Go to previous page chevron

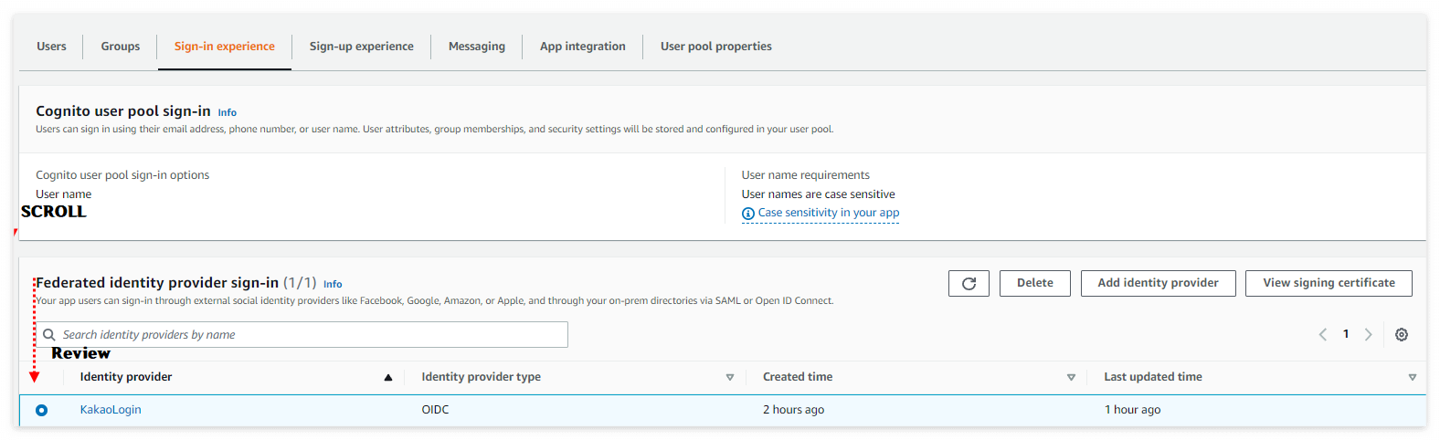coord(1323,335)
